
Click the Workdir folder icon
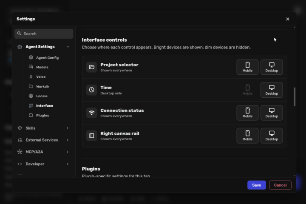[31, 86]
